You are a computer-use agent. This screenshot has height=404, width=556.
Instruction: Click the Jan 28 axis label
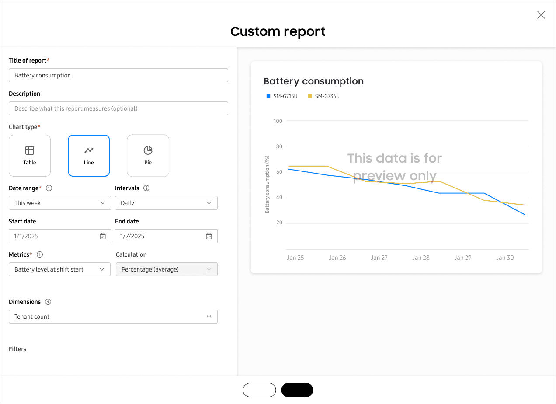coord(421,258)
